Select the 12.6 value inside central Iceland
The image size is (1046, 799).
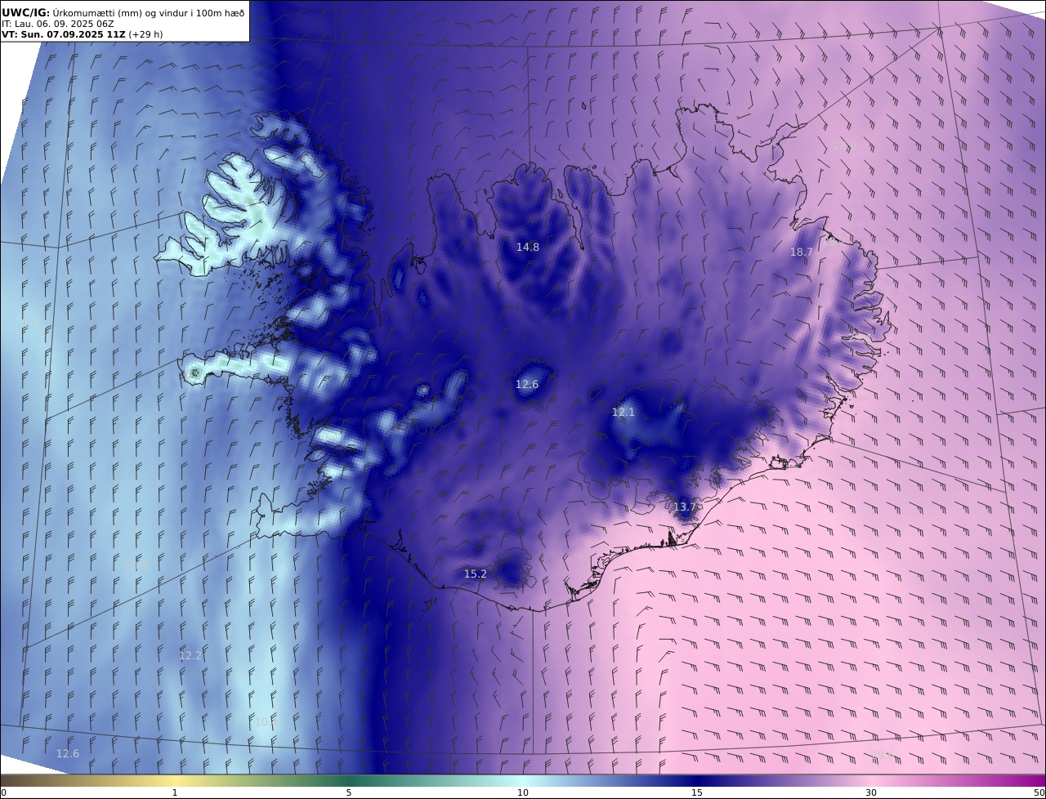[x=527, y=384]
